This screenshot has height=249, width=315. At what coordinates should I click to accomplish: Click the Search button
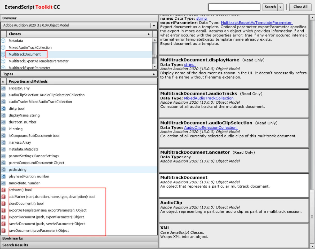(270, 7)
